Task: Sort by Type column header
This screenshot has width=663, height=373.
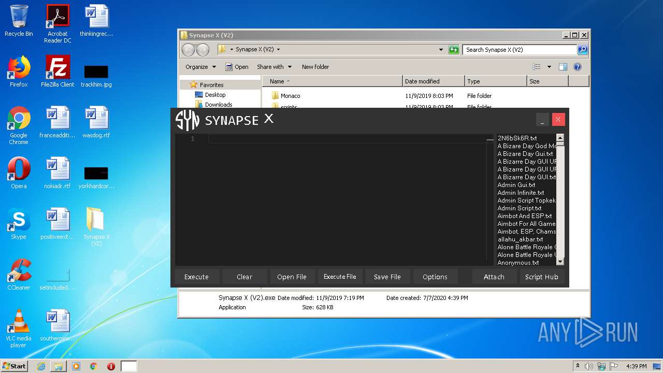Action: click(x=496, y=81)
